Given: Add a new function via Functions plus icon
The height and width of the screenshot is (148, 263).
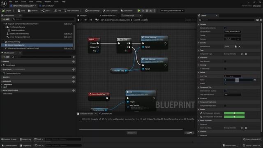Looking at the screenshot, I should pyautogui.click(x=74, y=69).
